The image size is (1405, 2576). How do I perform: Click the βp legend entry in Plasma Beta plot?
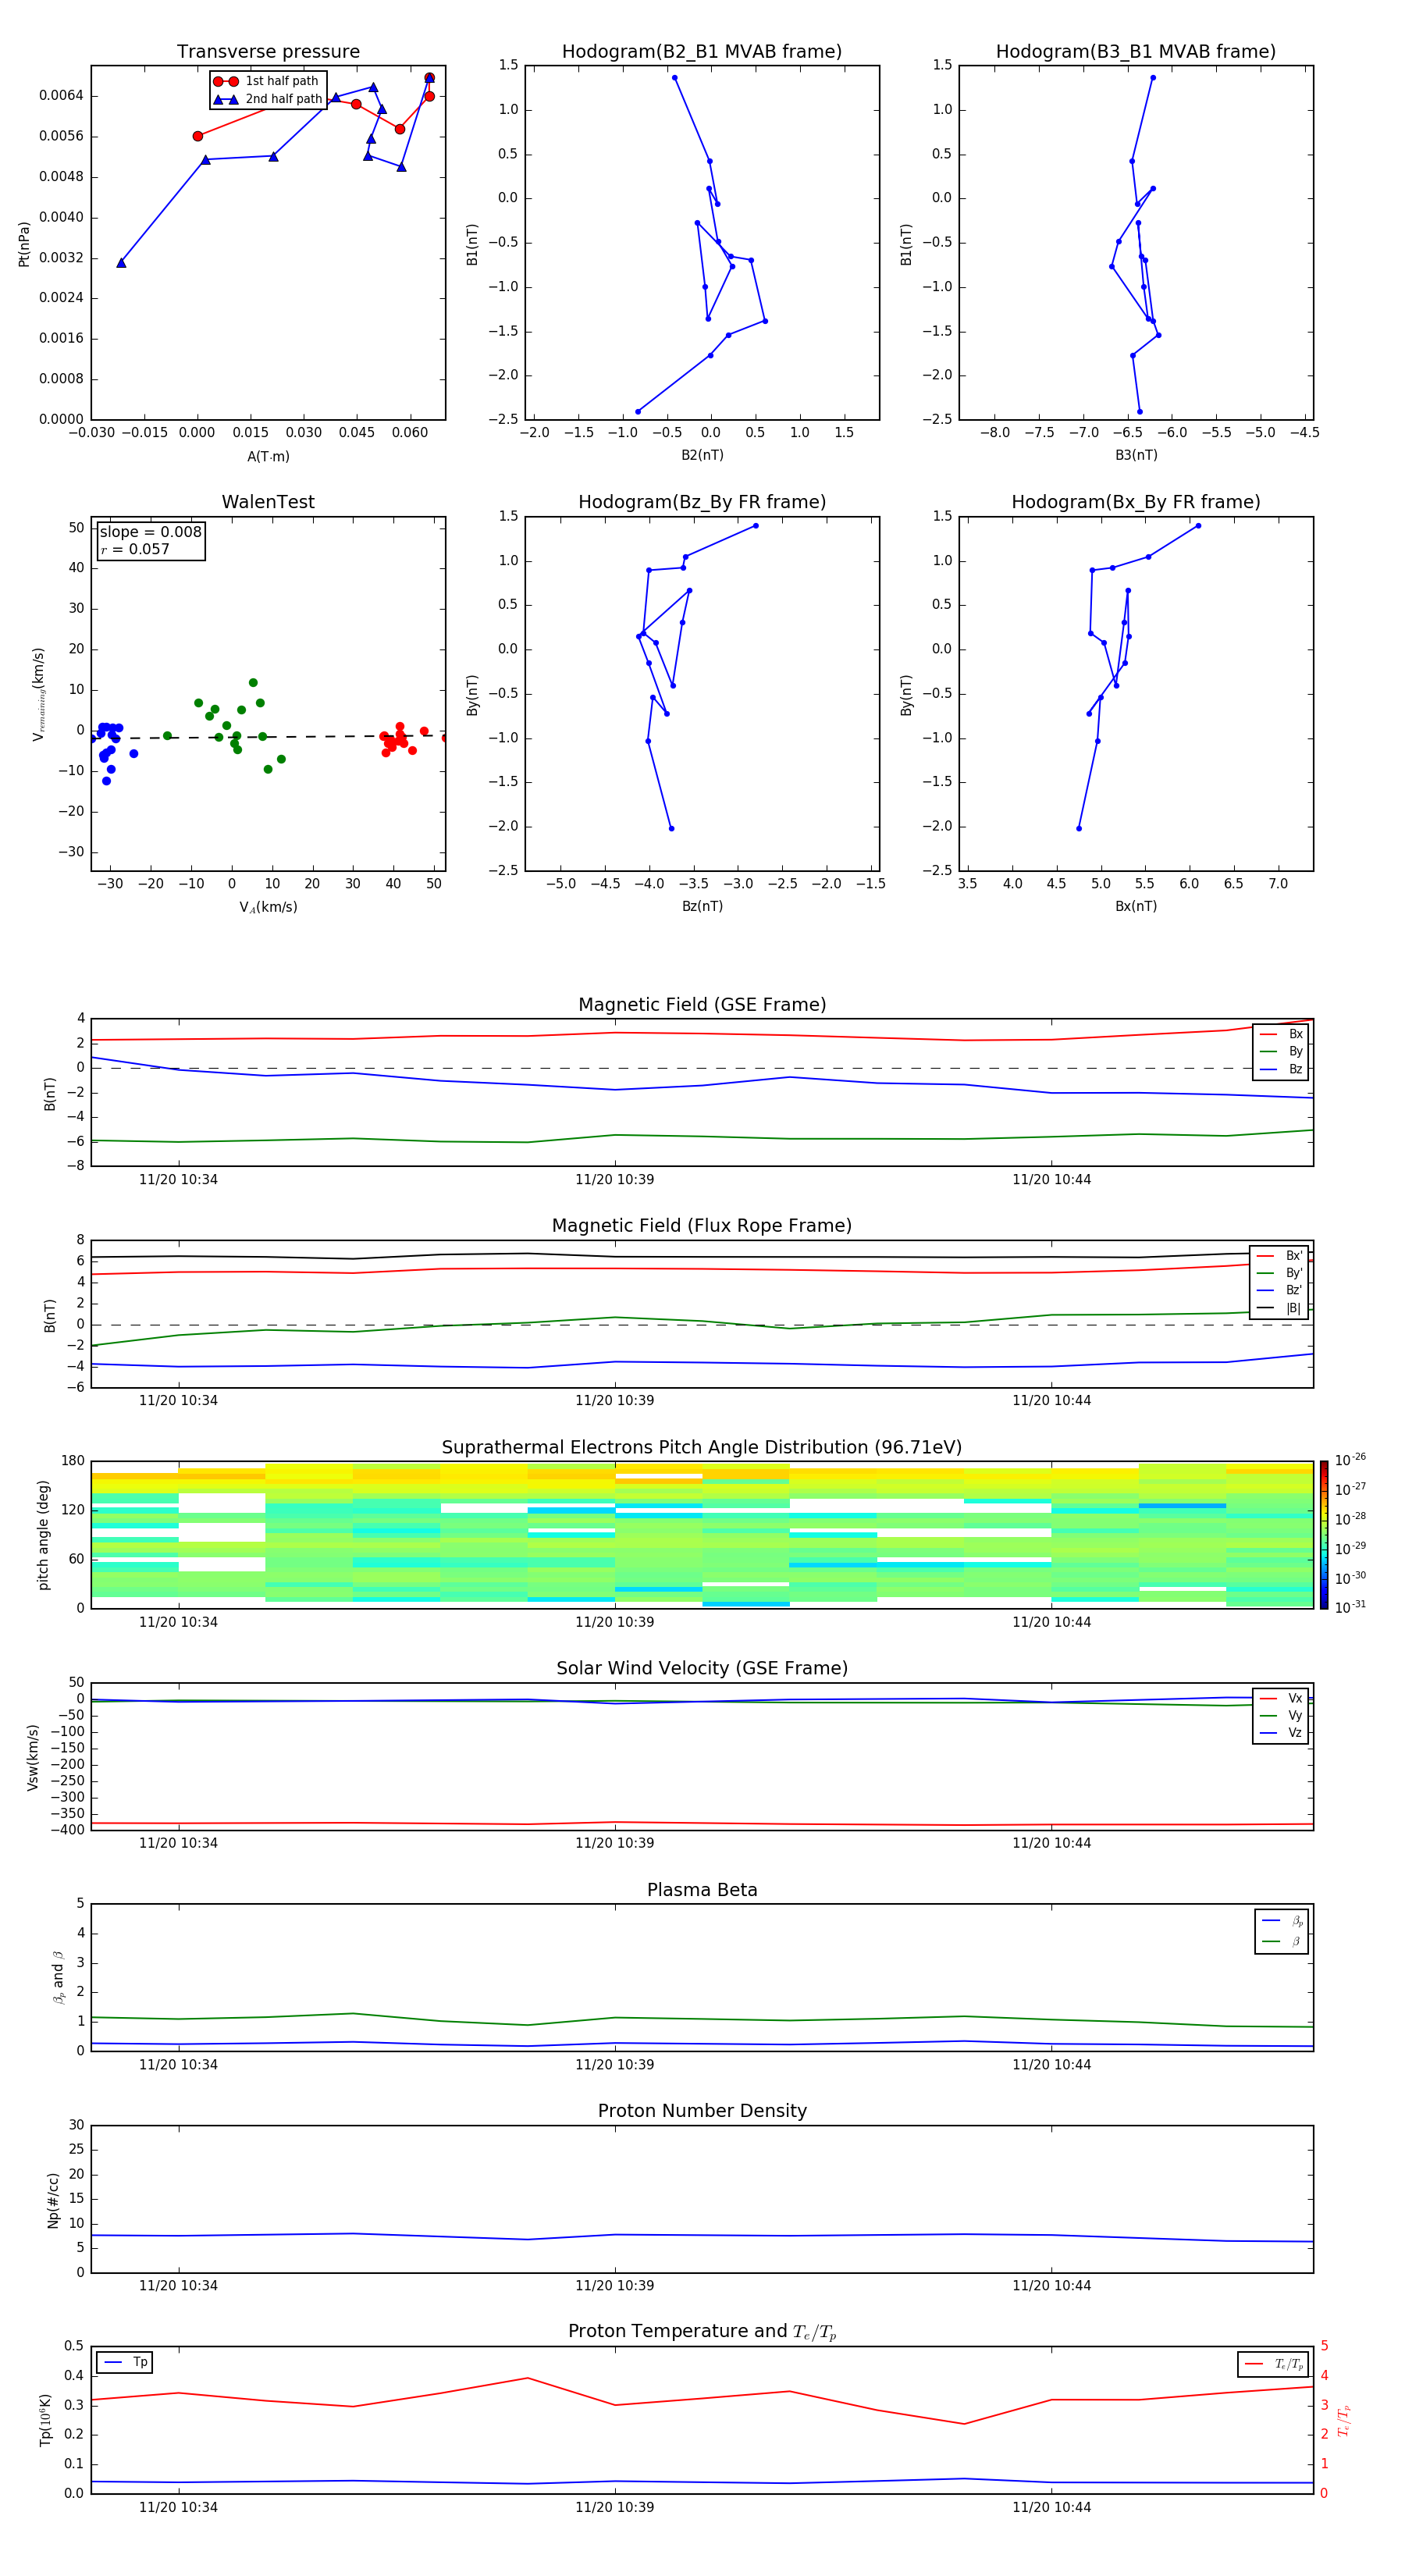click(x=1283, y=1921)
